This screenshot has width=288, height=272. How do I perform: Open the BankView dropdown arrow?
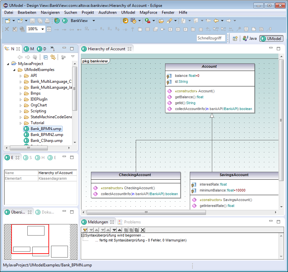(x=94, y=21)
